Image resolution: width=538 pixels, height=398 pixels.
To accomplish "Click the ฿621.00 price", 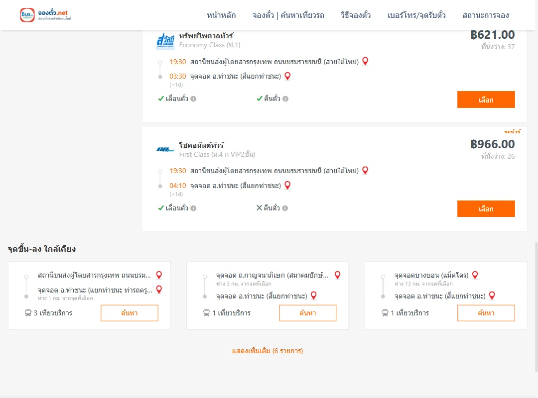I will click(x=493, y=35).
